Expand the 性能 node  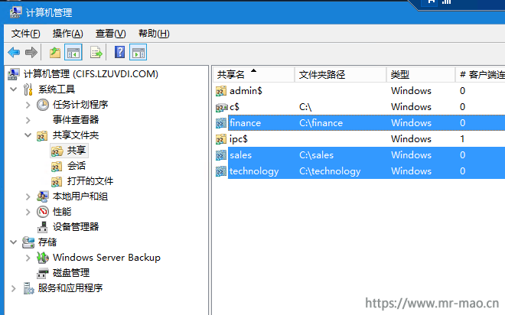tap(28, 212)
